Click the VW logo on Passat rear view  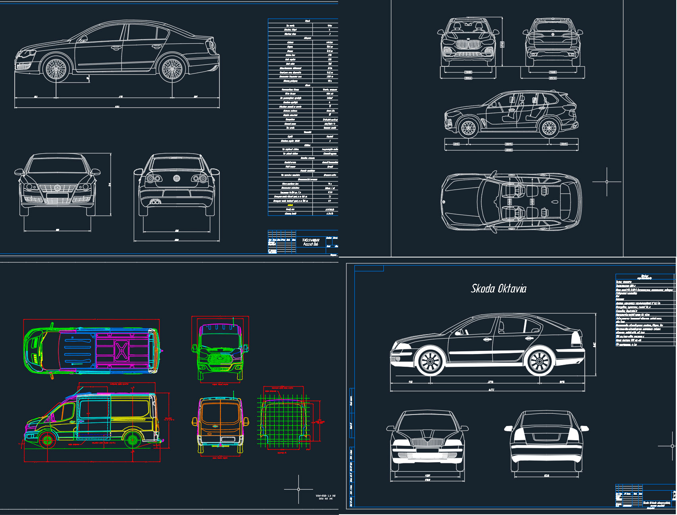point(176,178)
